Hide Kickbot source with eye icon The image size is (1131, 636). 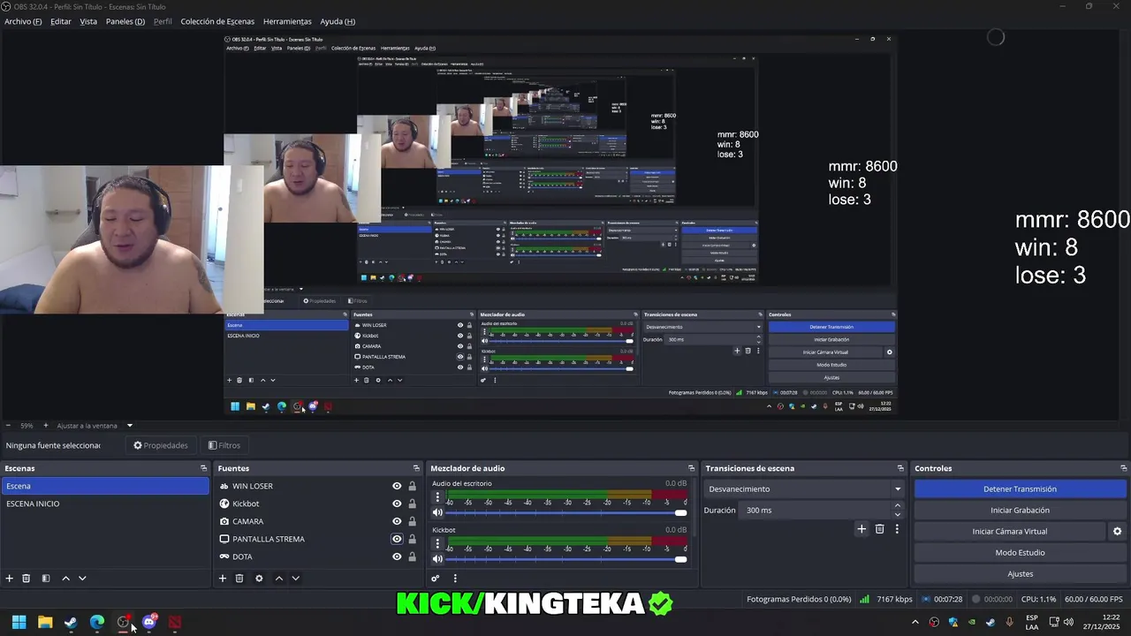[x=397, y=503]
